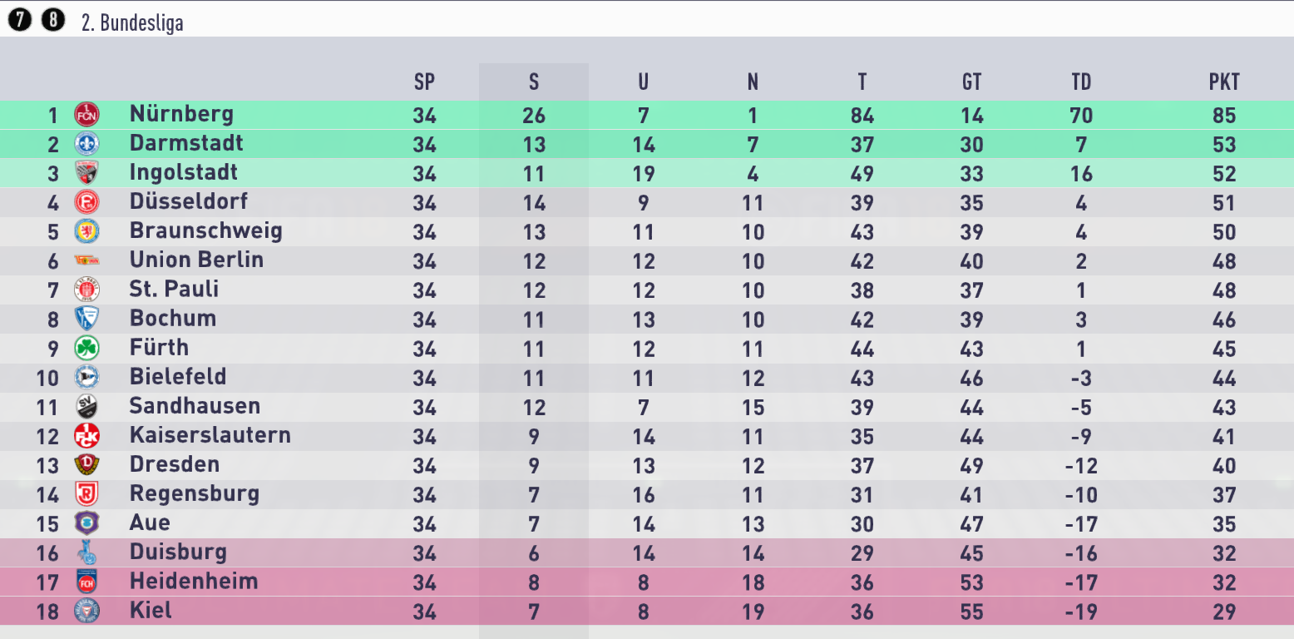Open the Braunschweig team name
Screen dimensions: 1294x639
point(206,230)
